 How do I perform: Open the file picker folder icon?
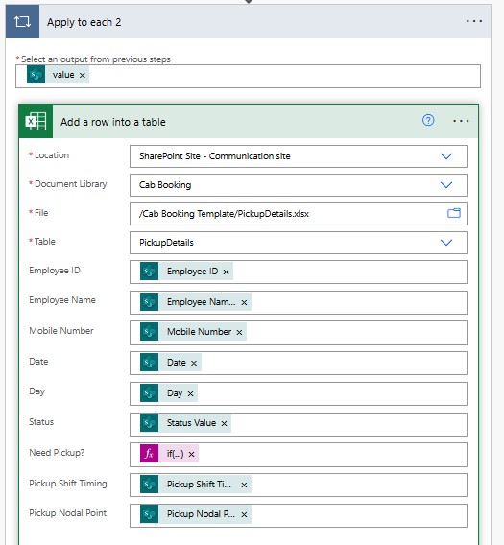pos(454,213)
